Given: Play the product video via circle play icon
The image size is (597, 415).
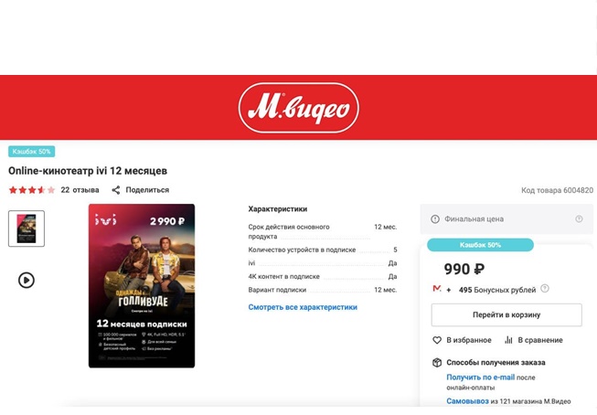Looking at the screenshot, I should click(27, 281).
